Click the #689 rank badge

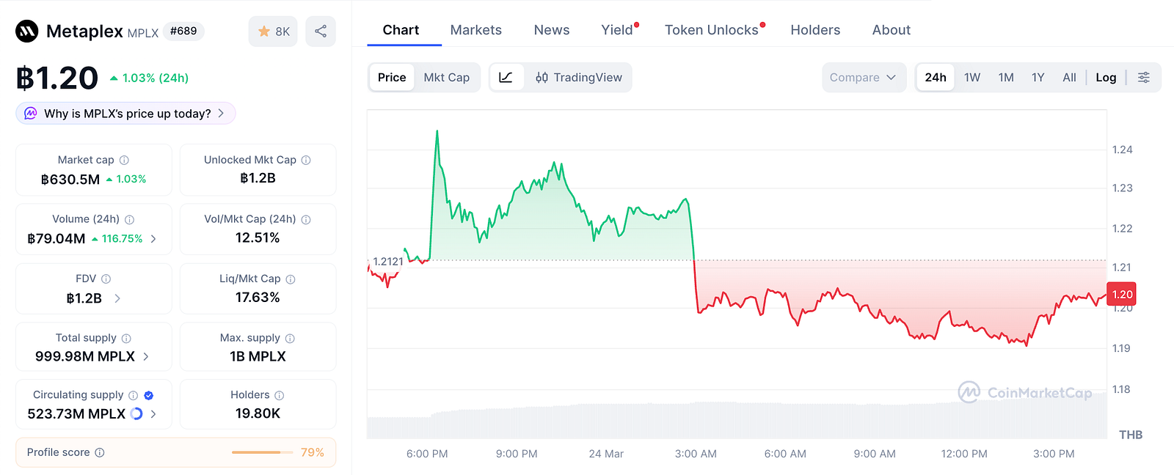pos(183,31)
